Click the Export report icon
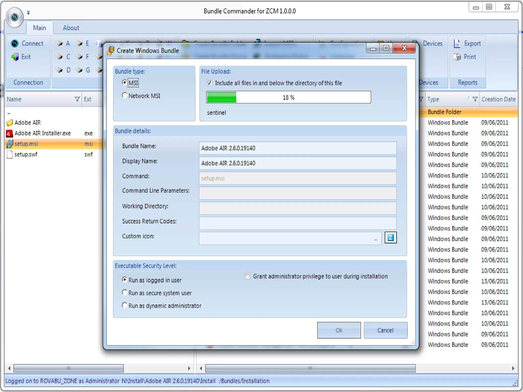Viewport: 523px width, 392px height. point(457,43)
